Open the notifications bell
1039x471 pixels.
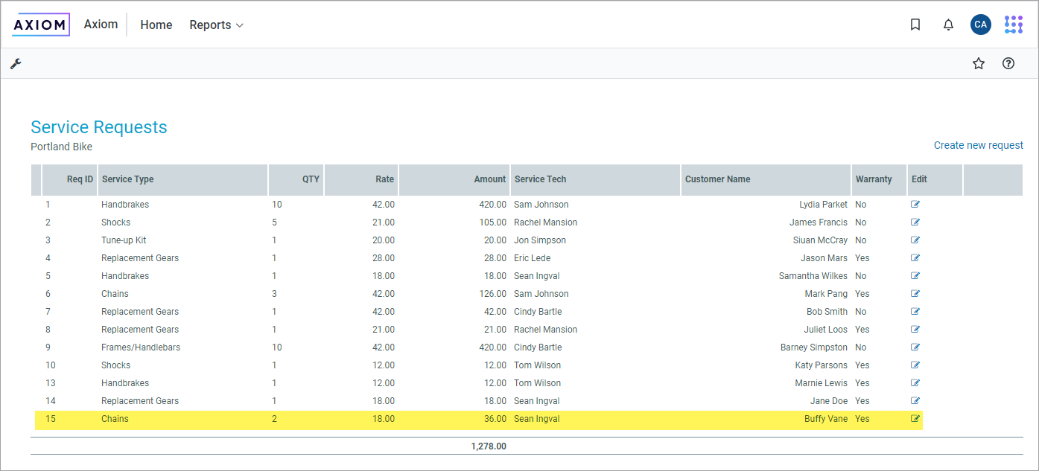pyautogui.click(x=948, y=25)
